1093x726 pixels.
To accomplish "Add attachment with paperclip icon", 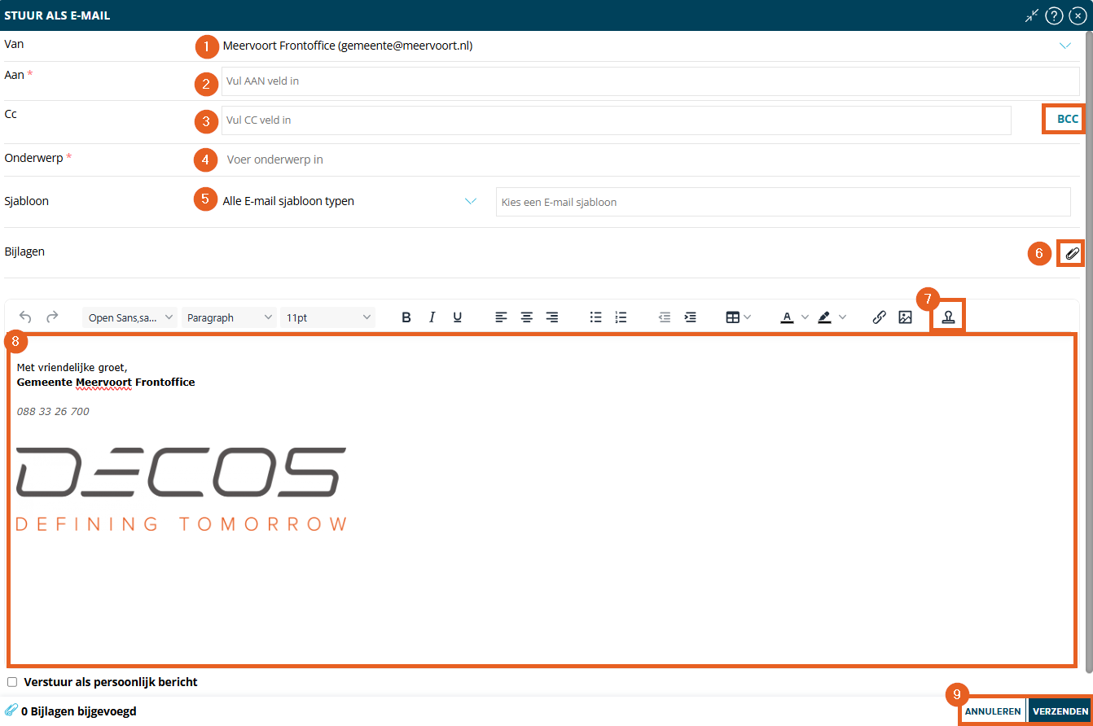I will 1072,253.
